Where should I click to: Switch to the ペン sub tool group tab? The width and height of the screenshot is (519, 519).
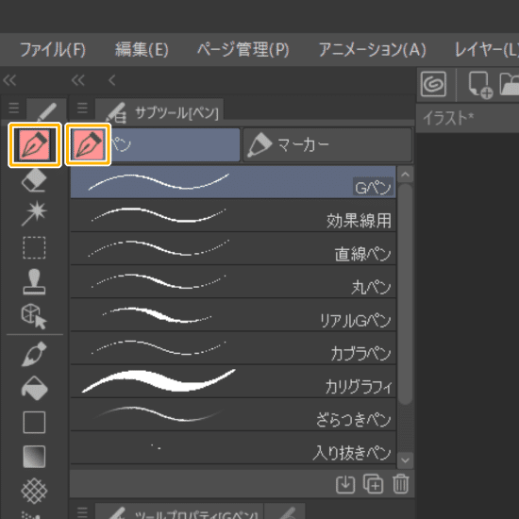(155, 144)
